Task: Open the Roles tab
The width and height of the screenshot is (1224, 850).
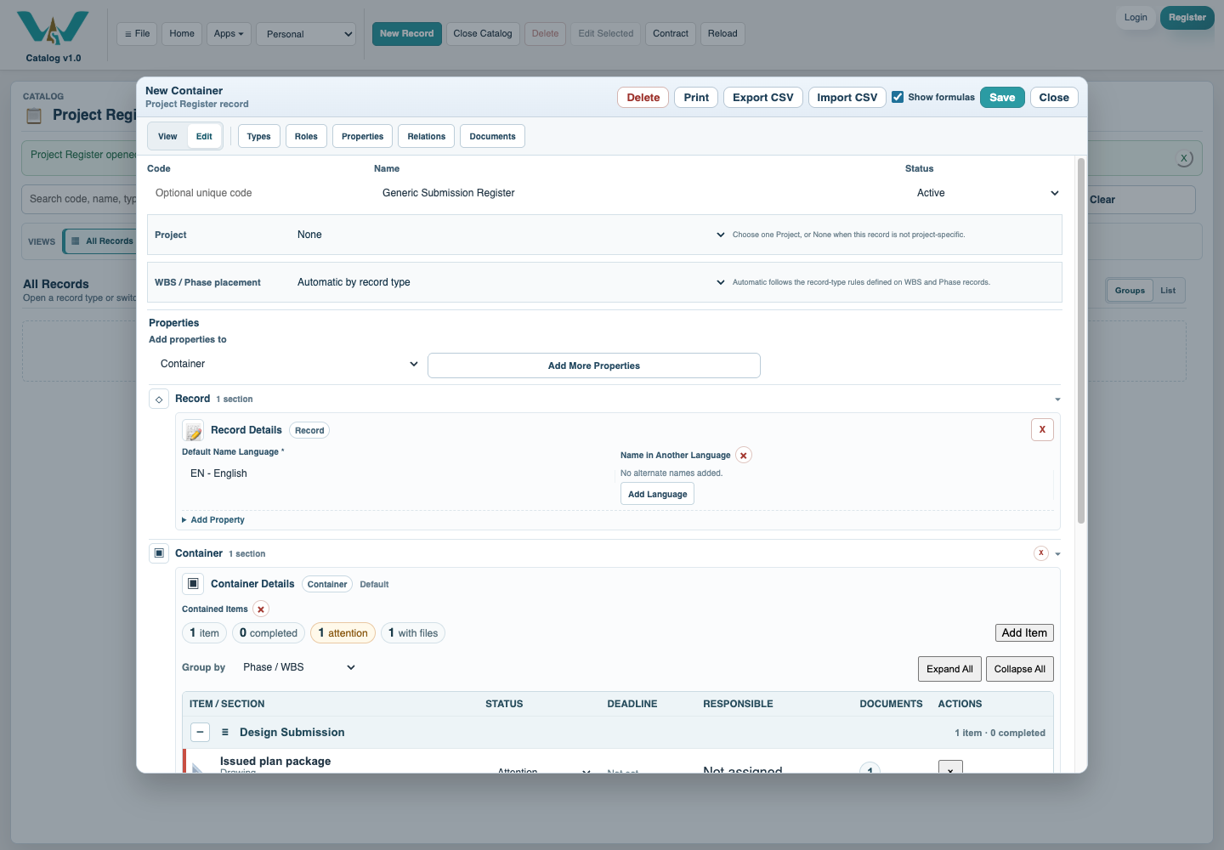Action: point(306,137)
